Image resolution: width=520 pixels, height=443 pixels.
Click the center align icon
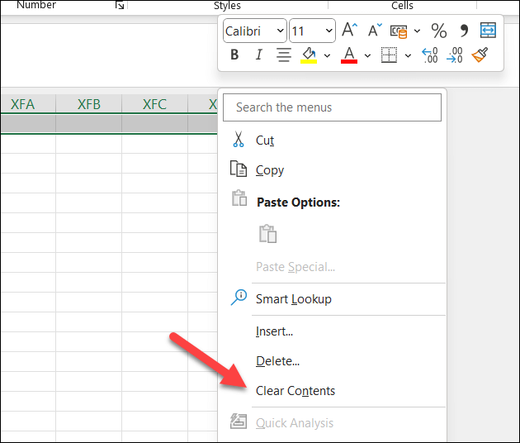[x=284, y=55]
